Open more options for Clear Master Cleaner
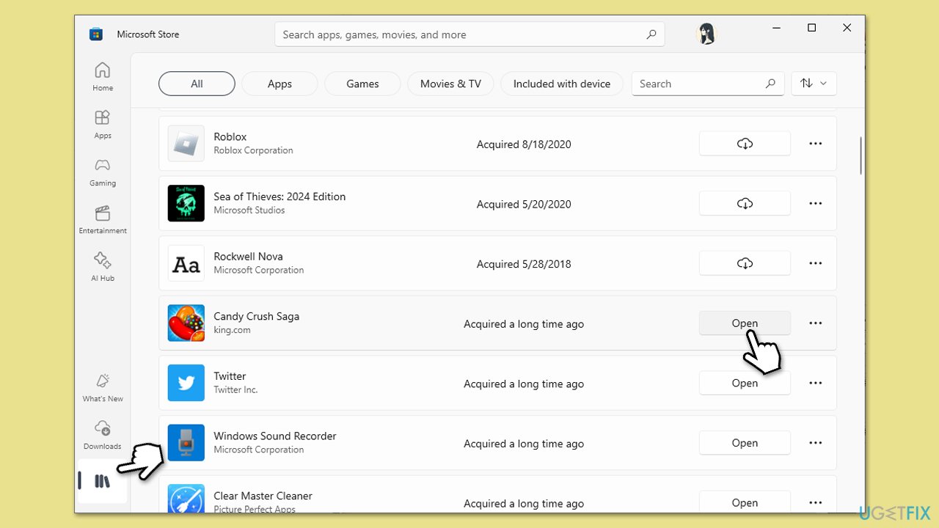This screenshot has width=939, height=528. pos(815,502)
